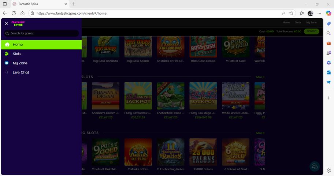Select the Fantastic Spins tab
Screen dimensions: 334x176
[x=40, y=4]
